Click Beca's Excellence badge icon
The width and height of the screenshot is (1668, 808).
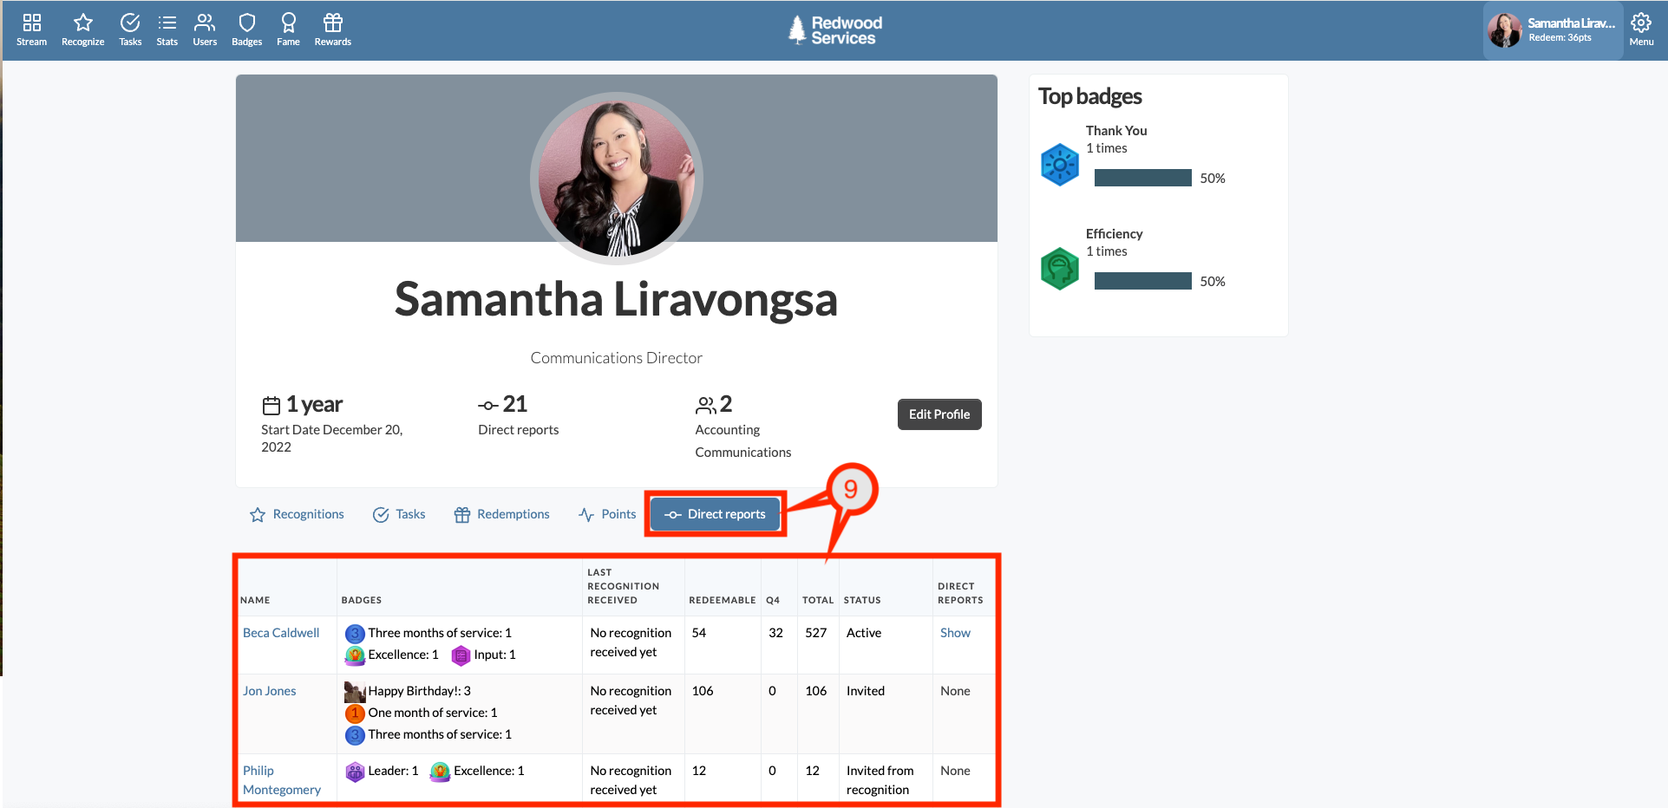355,655
